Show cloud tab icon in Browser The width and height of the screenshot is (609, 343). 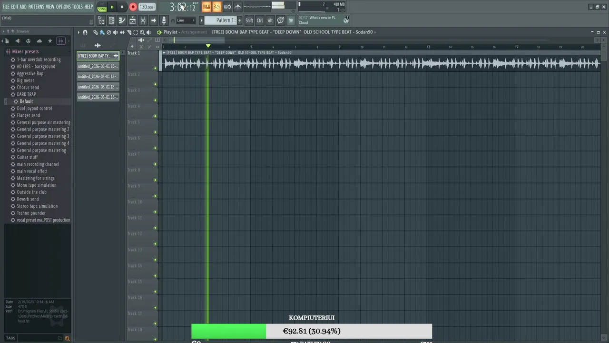point(39,41)
